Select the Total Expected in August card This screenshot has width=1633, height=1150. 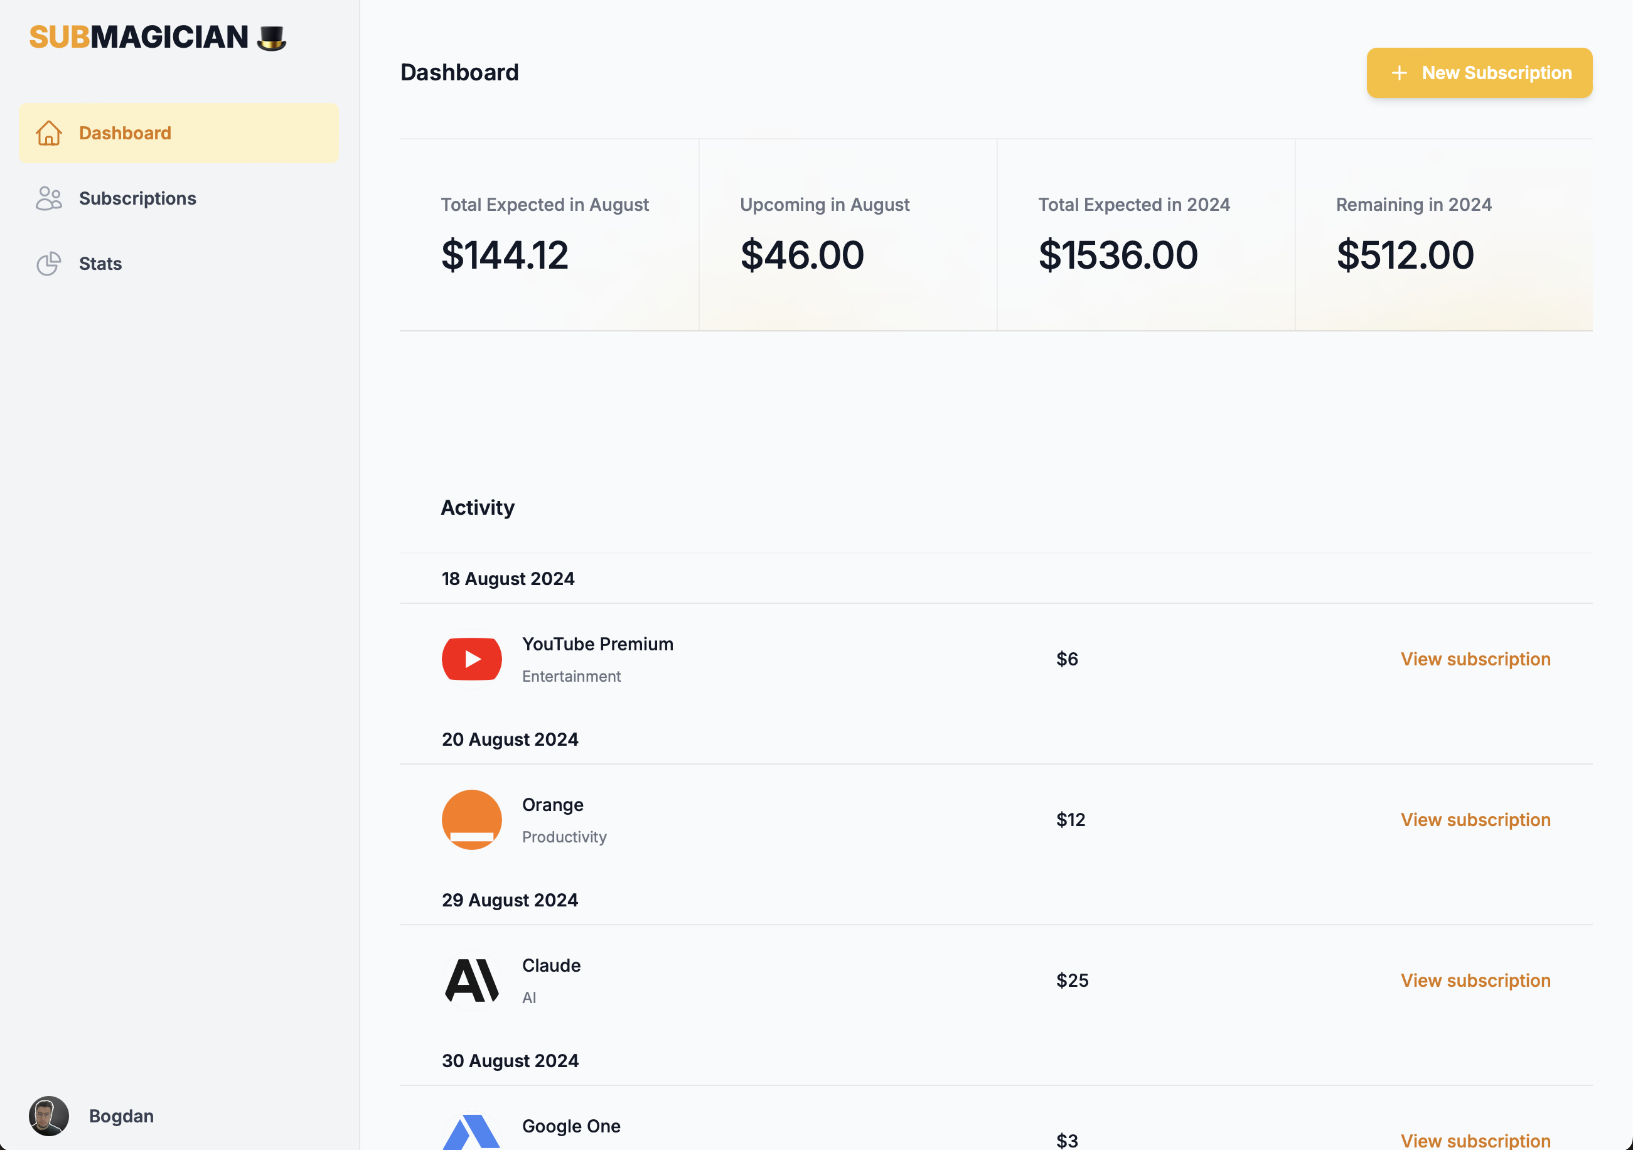549,235
